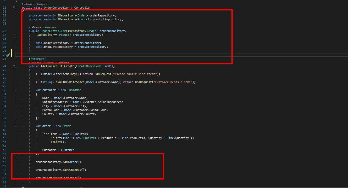Collapse the Customer object initializer block
The image size is (348, 188).
click(14, 90)
